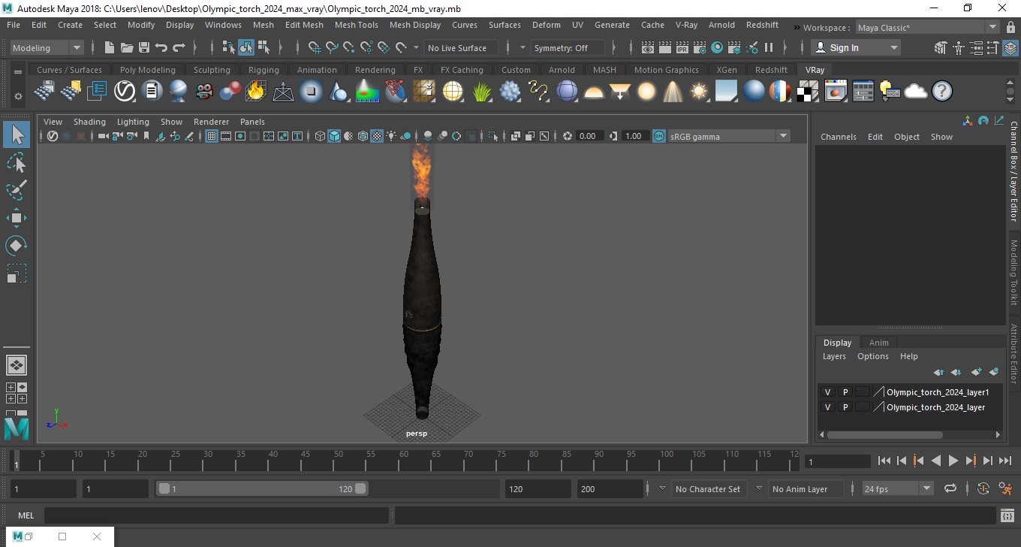1021x547 pixels.
Task: Toggle smooth shade all in viewport
Action: tap(334, 136)
